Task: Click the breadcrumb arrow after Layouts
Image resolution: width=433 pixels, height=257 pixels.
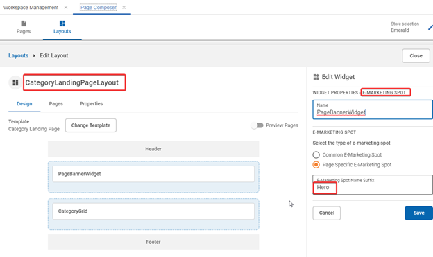Action: [x=34, y=55]
